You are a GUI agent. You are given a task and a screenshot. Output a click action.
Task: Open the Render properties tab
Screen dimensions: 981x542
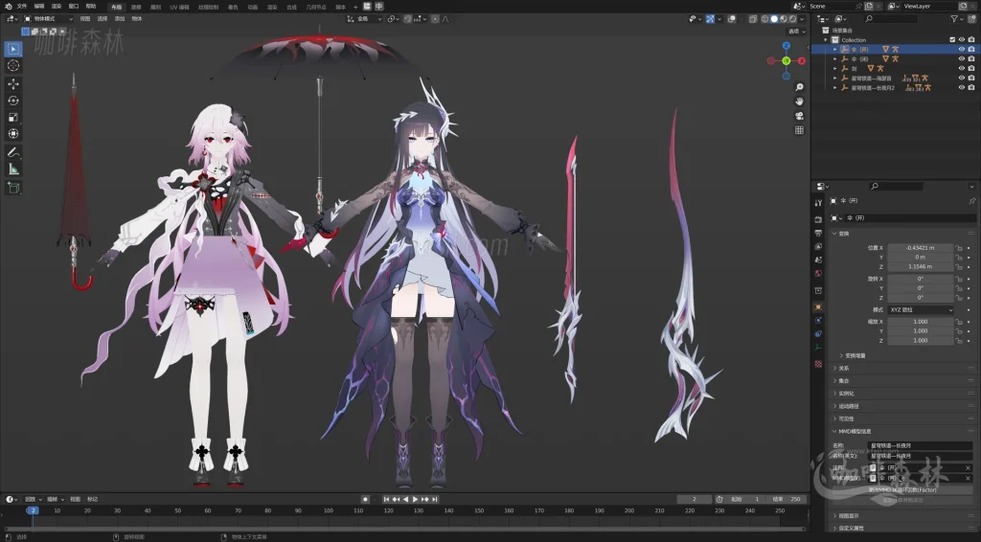click(818, 219)
